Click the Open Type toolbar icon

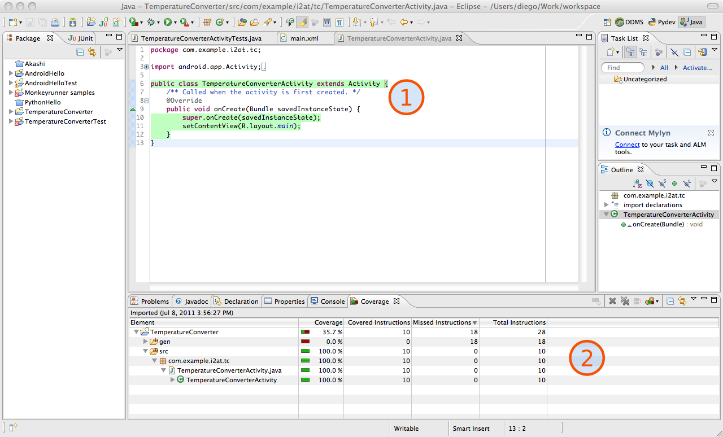click(x=242, y=23)
